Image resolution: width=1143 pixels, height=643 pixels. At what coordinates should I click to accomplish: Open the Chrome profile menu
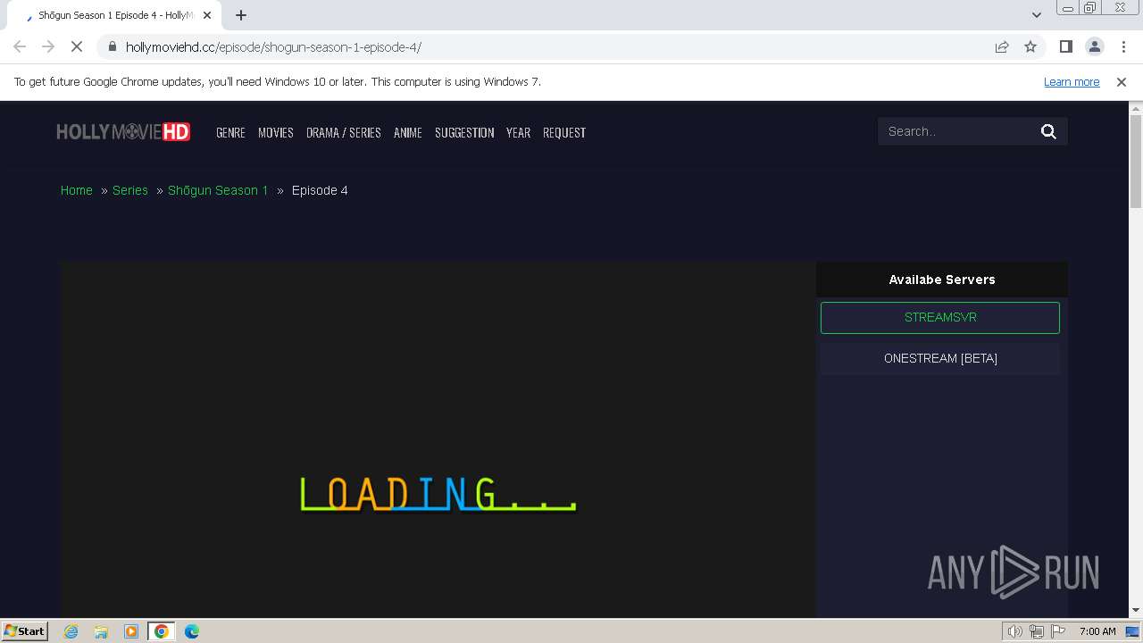[1094, 46]
